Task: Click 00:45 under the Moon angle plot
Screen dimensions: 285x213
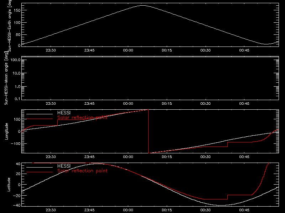Action: click(x=244, y=103)
